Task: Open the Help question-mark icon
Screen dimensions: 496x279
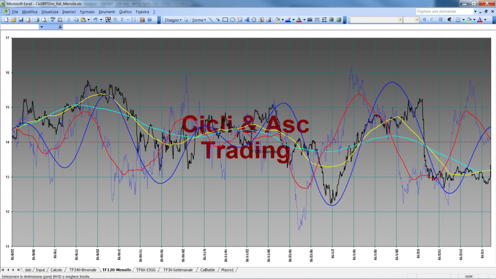Action: (x=150, y=19)
